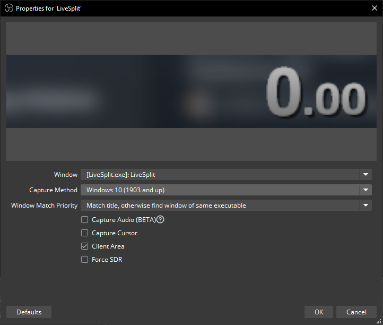Image resolution: width=383 pixels, height=325 pixels.
Task: Uncheck the Client Area checkbox
Action: tap(84, 246)
